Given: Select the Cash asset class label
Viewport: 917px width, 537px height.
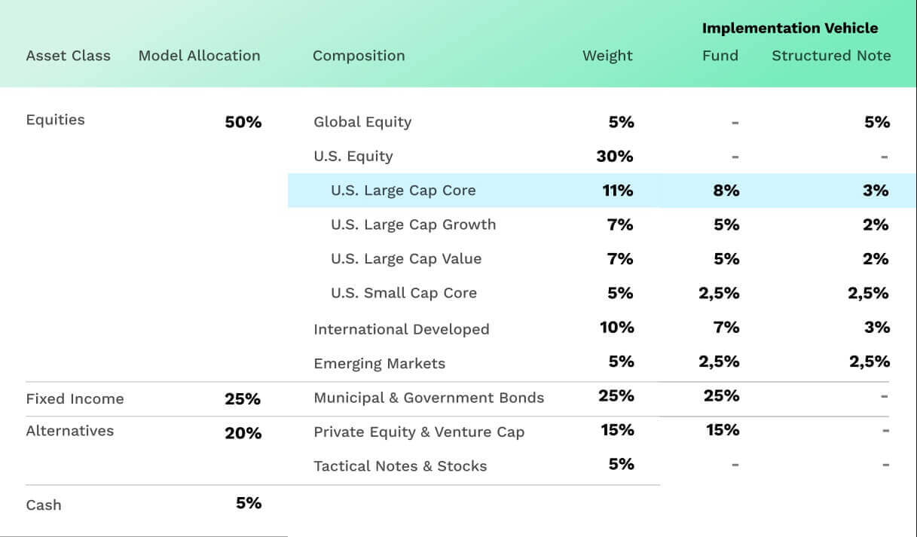Looking at the screenshot, I should (x=44, y=505).
